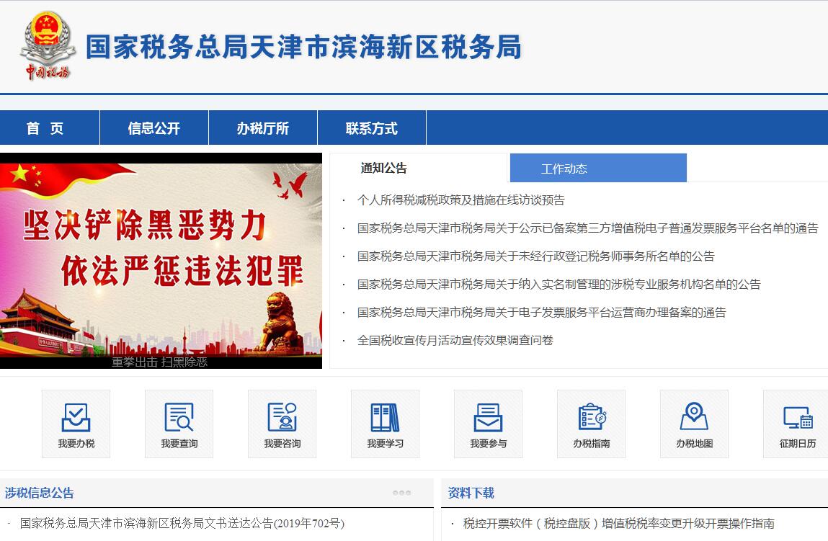Select the 通知公告 tab
Screen dimensions: 828x541
(383, 169)
